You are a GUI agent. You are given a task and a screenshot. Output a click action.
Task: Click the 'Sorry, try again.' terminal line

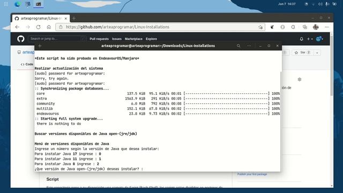(51, 78)
